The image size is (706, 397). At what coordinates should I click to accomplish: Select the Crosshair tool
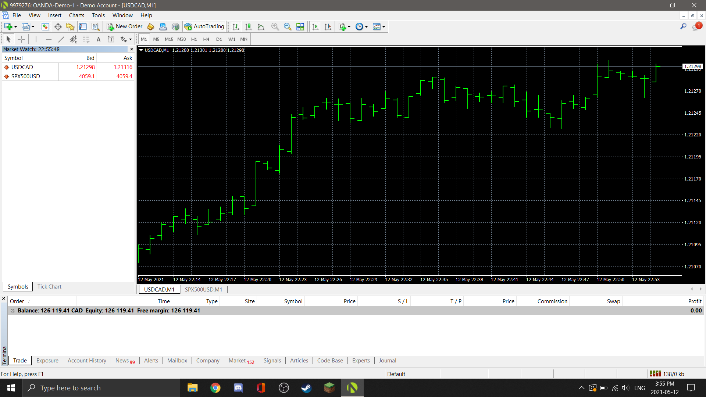pos(21,39)
